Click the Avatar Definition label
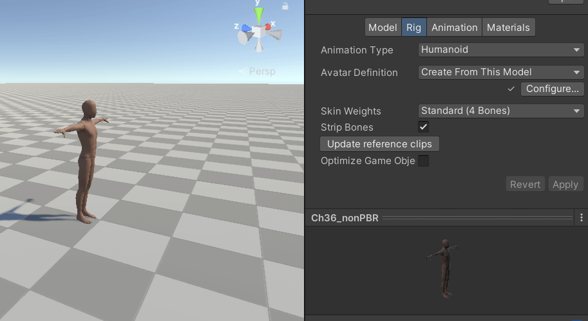The height and width of the screenshot is (321, 588). tap(359, 72)
